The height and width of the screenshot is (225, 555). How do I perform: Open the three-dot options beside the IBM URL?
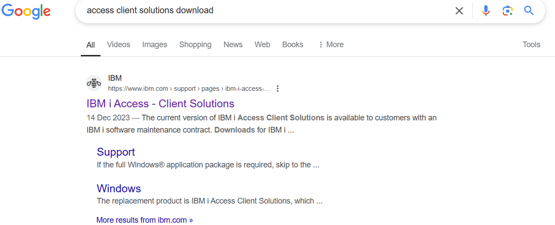click(x=278, y=89)
